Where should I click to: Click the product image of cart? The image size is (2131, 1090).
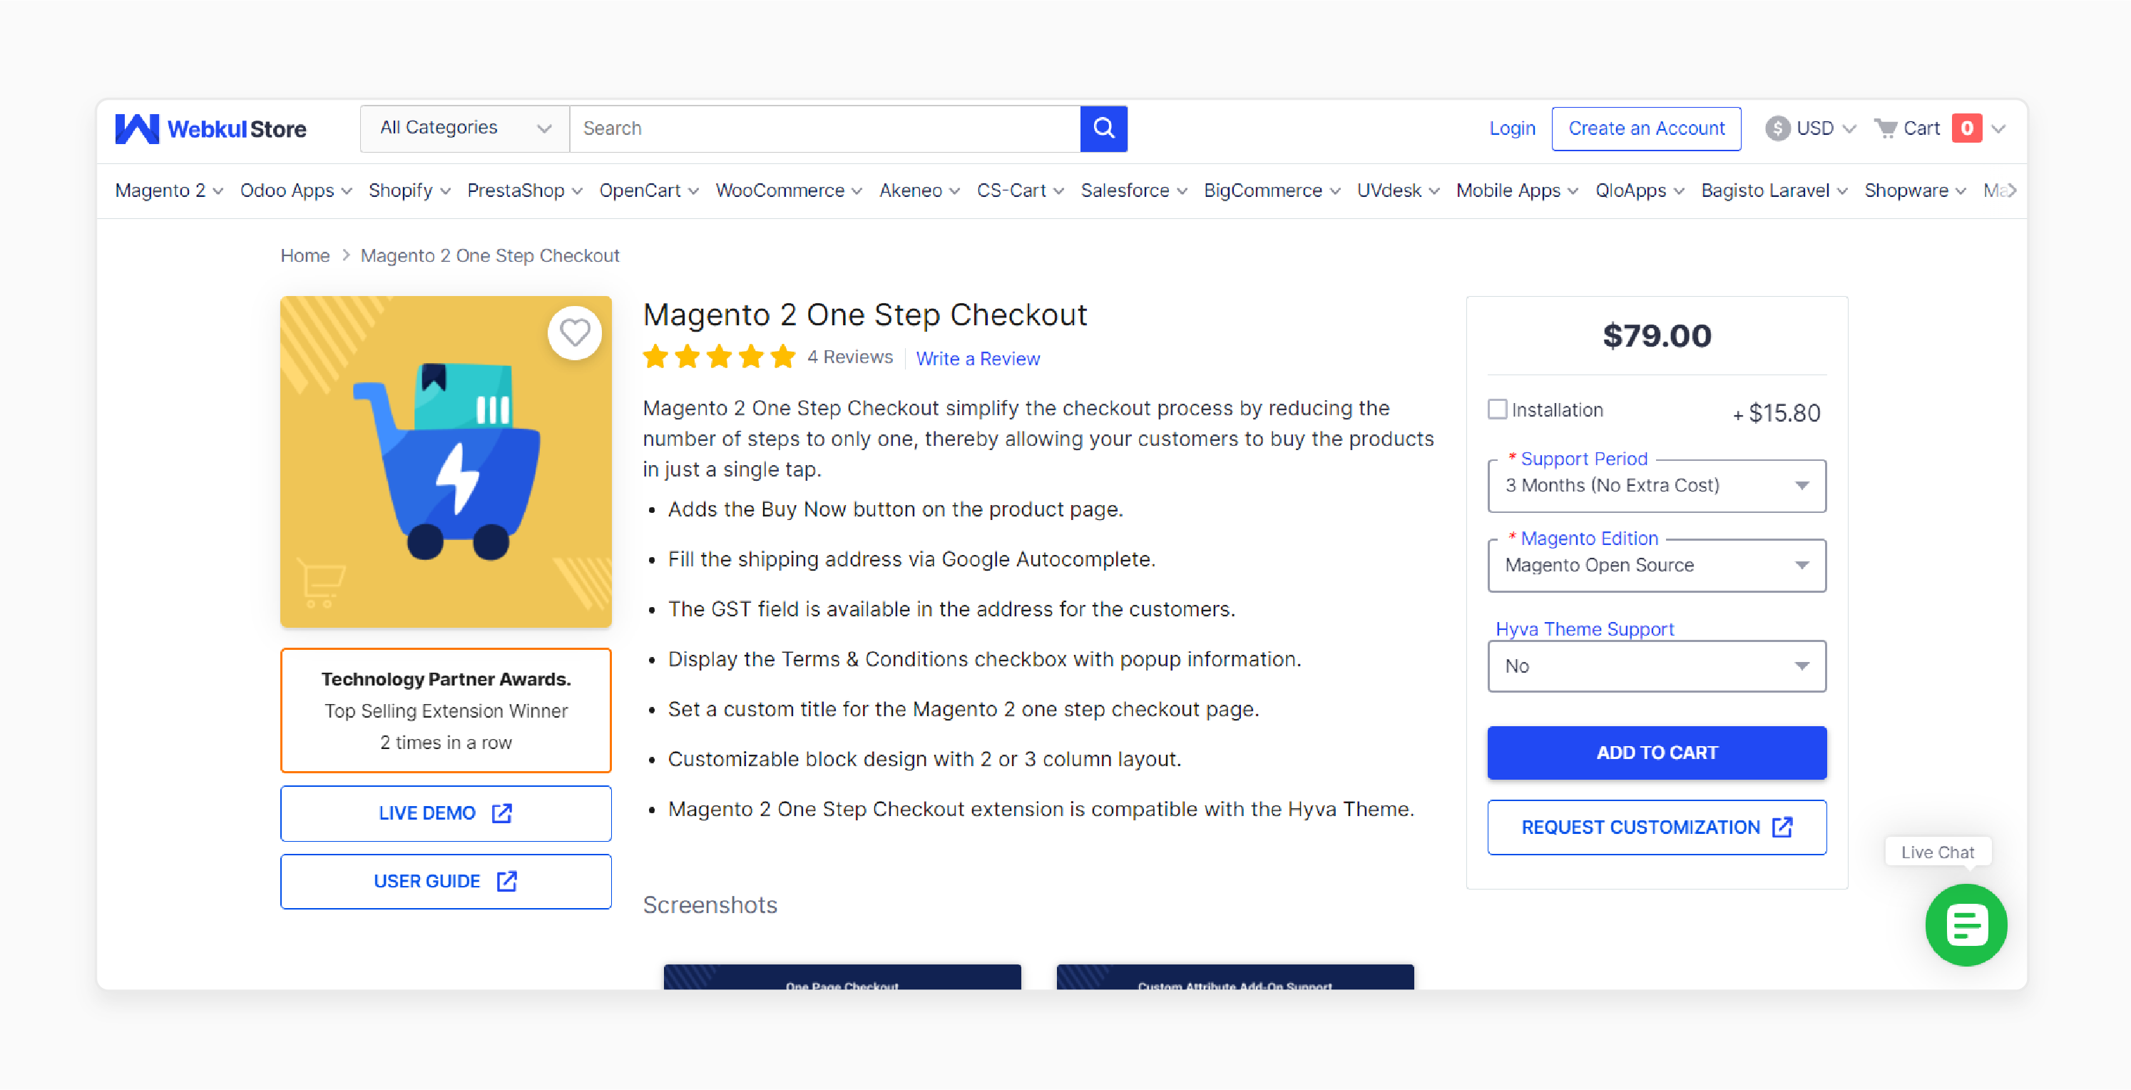(x=446, y=462)
